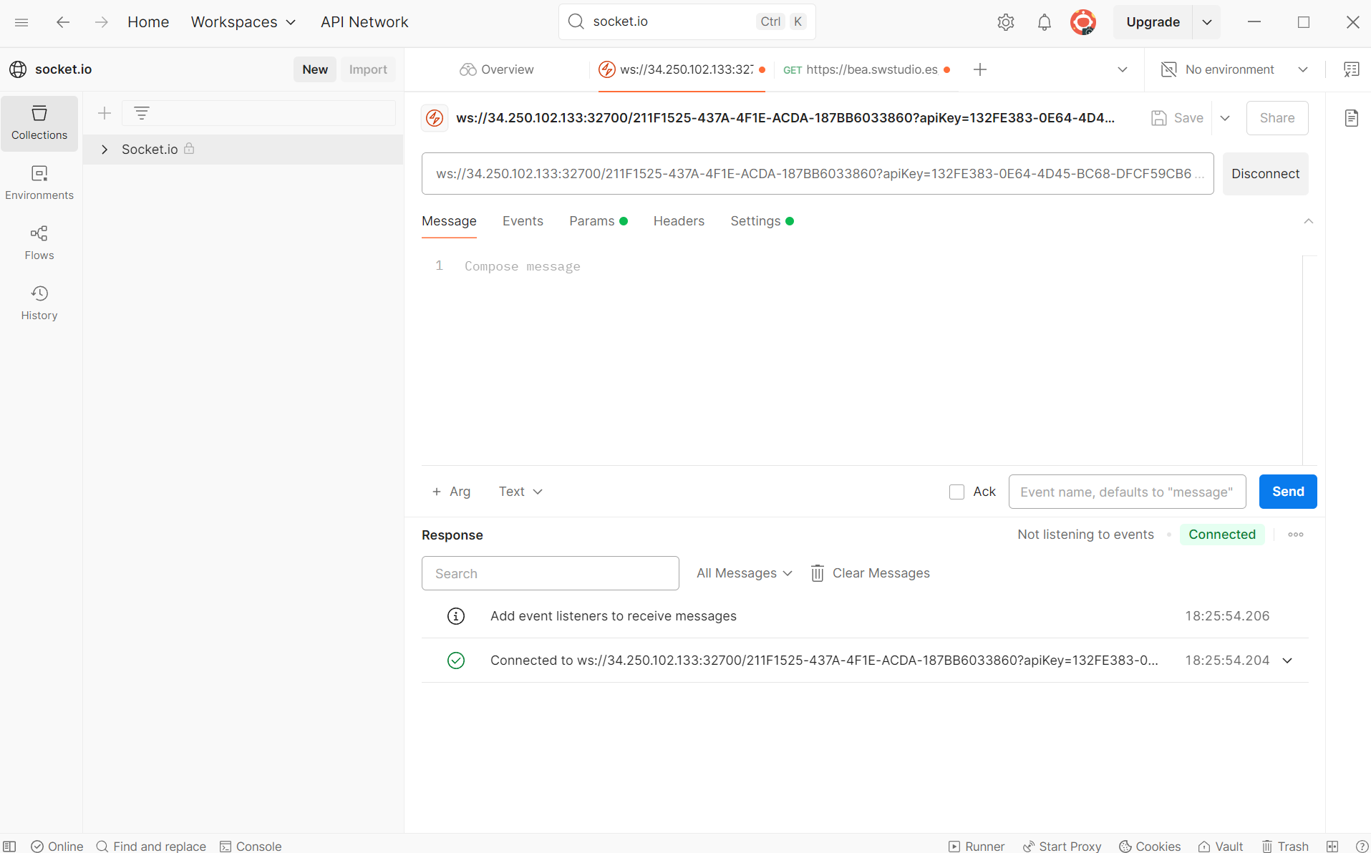Click the Upgrade button
This screenshot has height=853, width=1371.
click(1153, 22)
